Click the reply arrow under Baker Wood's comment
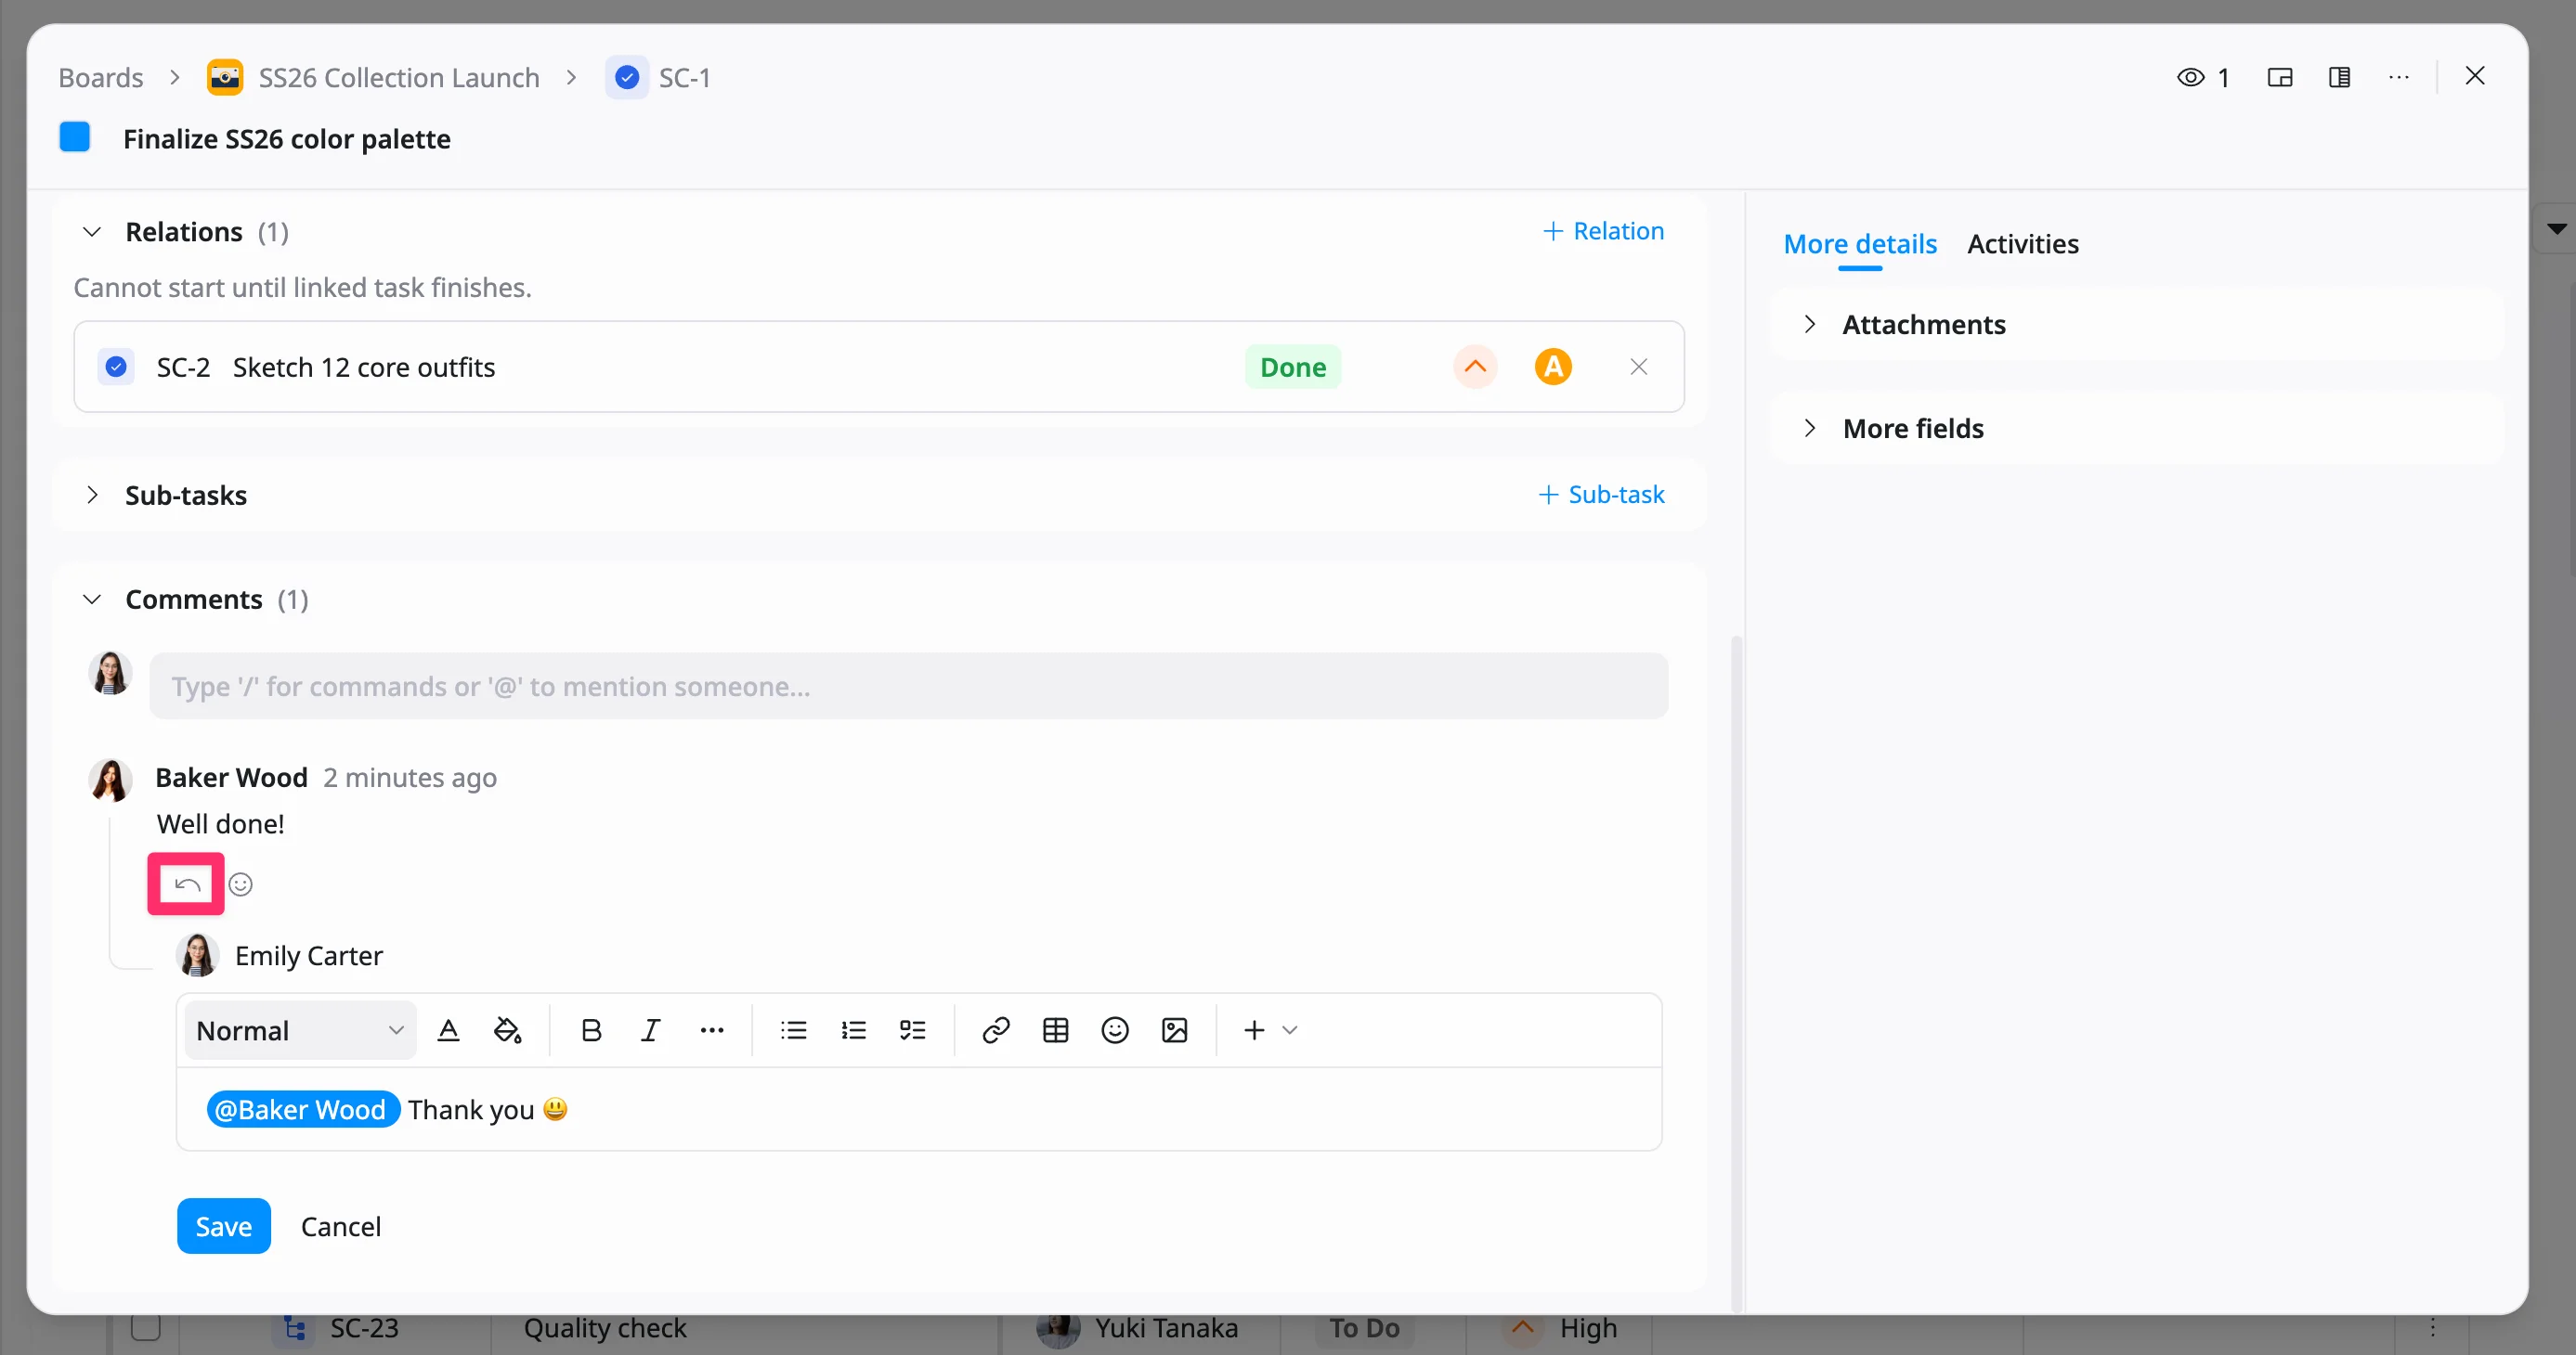The height and width of the screenshot is (1355, 2576). pos(186,884)
